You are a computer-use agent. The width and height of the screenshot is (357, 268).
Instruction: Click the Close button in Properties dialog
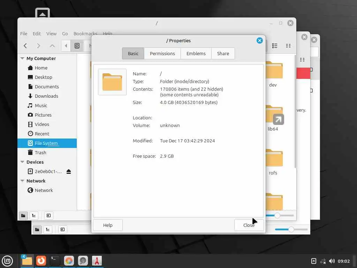(249, 225)
